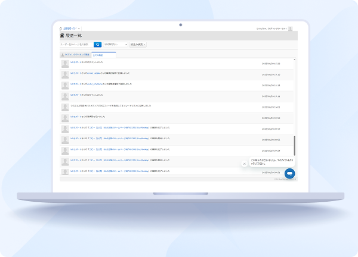Open the copied page link in the 09:57 entry

tap(119, 127)
